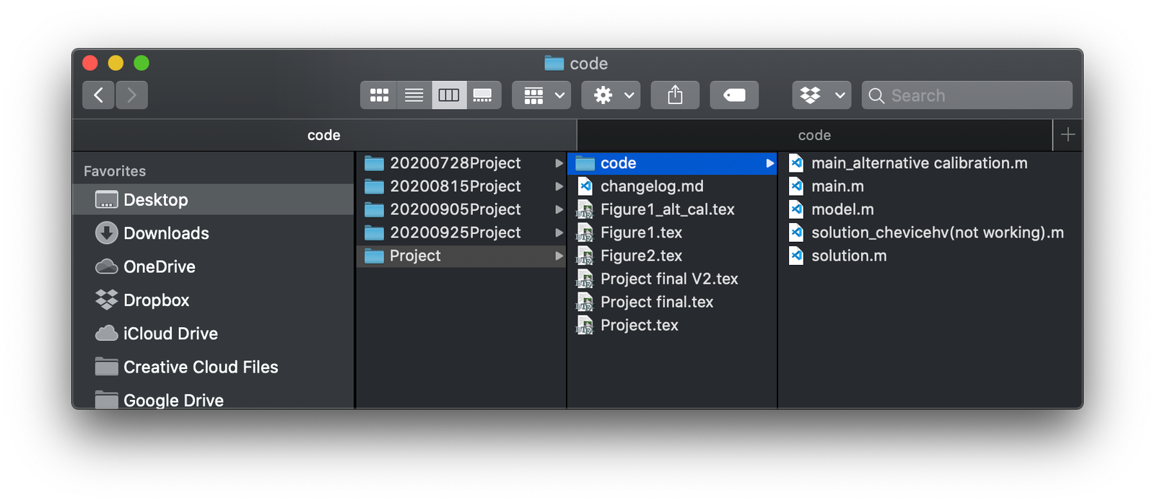The height and width of the screenshot is (504, 1155).
Task: Select the highlighted code folder
Action: tap(672, 163)
